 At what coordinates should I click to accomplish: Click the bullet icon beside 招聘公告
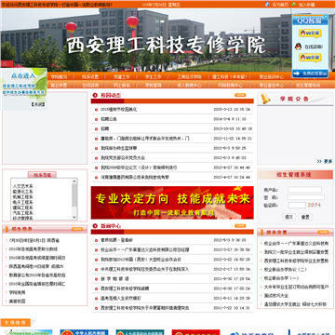[x=97, y=119]
